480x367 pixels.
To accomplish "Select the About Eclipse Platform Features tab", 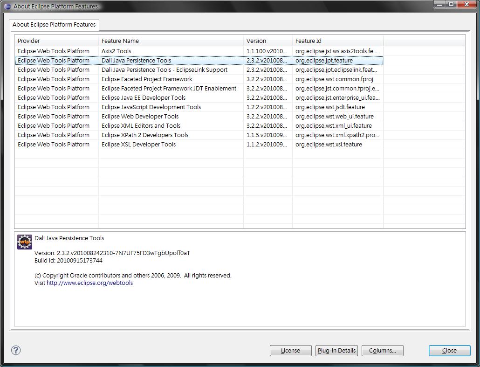I will [54, 25].
